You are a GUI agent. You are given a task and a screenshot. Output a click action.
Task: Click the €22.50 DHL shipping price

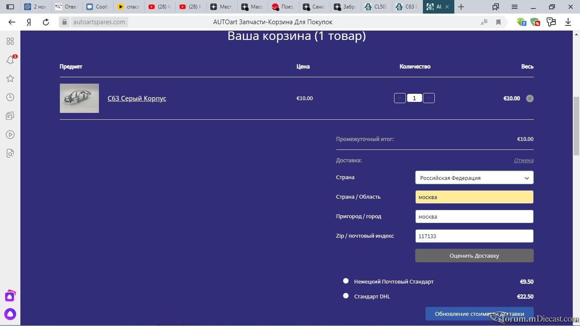[x=525, y=296]
